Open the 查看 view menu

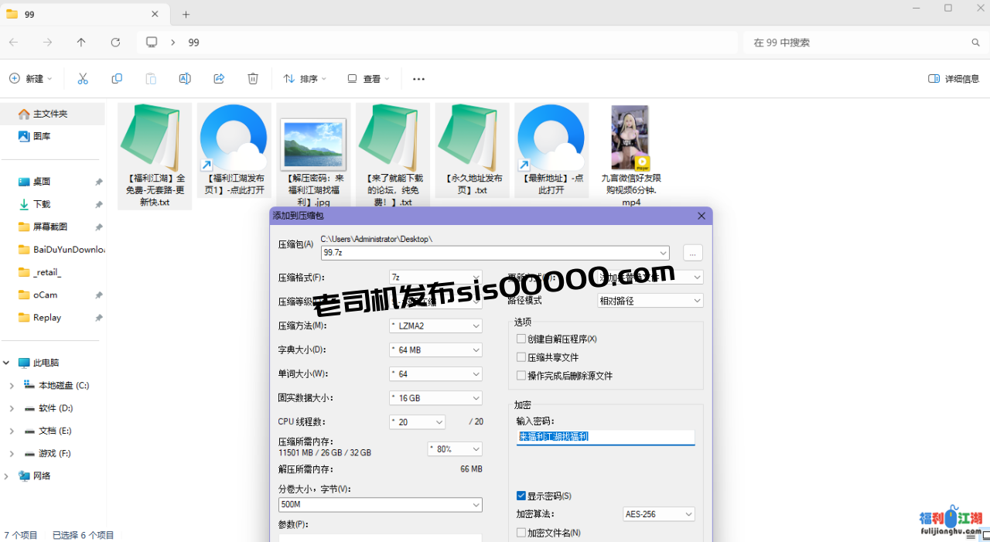click(x=369, y=79)
